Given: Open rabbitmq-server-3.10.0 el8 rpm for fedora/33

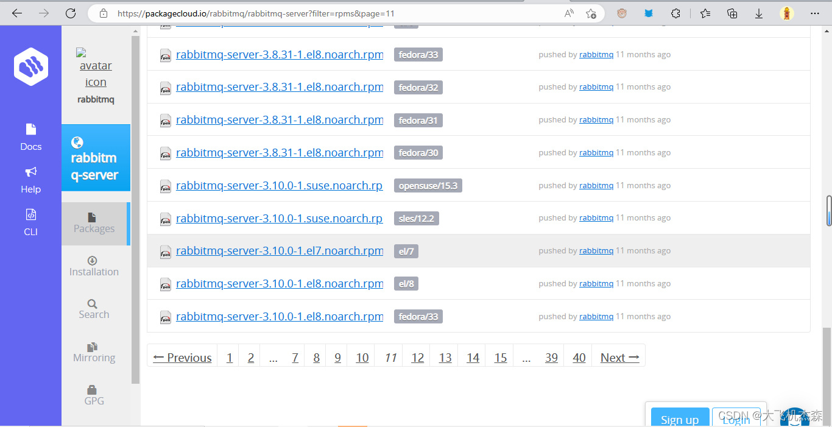Looking at the screenshot, I should pyautogui.click(x=280, y=317).
